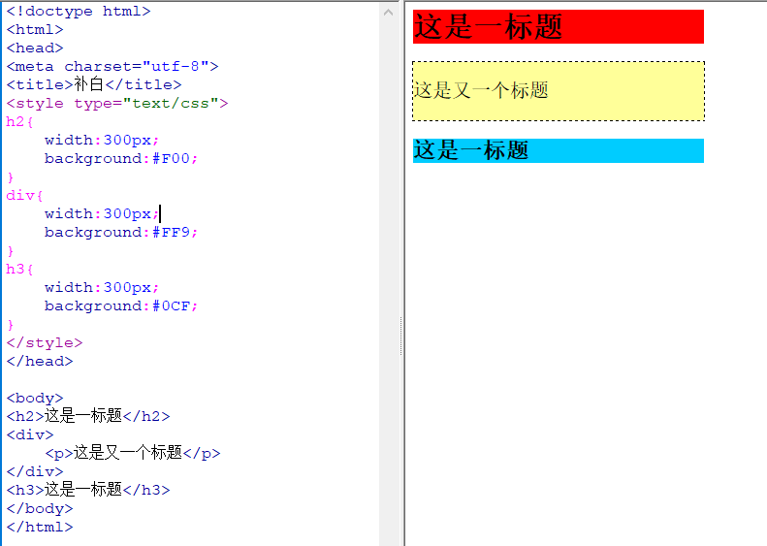The image size is (767, 546).
Task: Click the <title>补白</title> line
Action: pyautogui.click(x=93, y=84)
